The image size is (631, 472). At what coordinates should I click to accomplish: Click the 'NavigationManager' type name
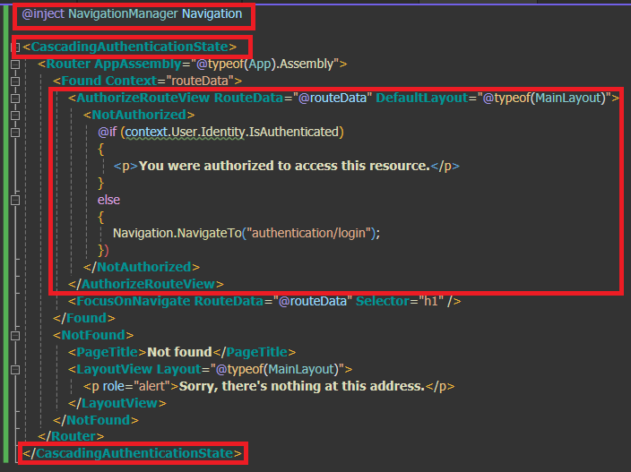(x=123, y=13)
